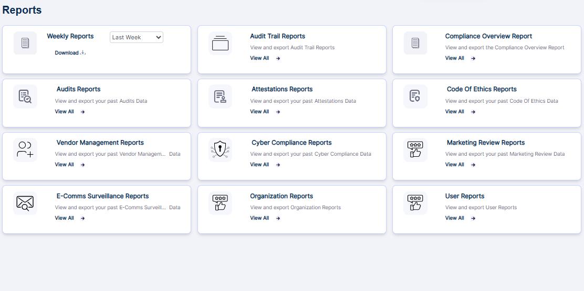Click the Code Of Ethics shield document icon

point(415,96)
